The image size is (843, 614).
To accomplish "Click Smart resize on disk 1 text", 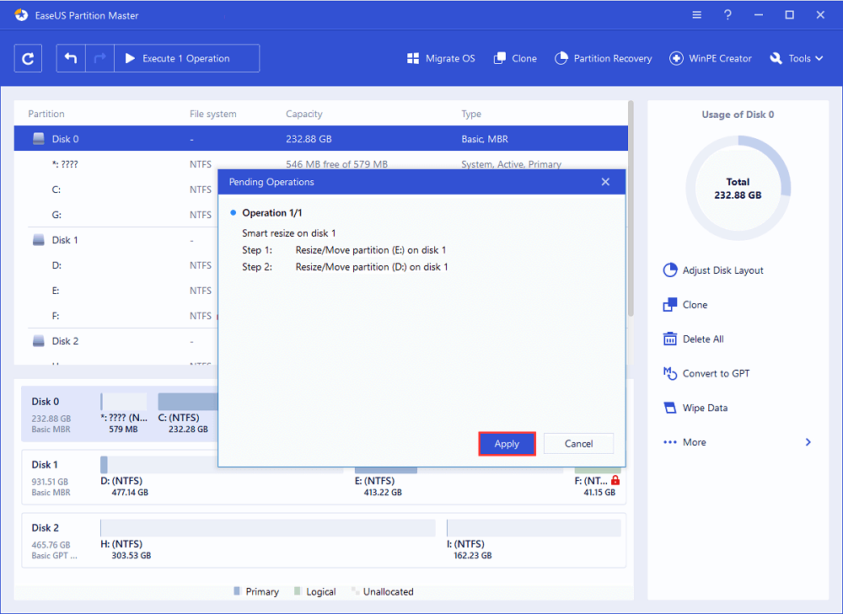I will [288, 233].
